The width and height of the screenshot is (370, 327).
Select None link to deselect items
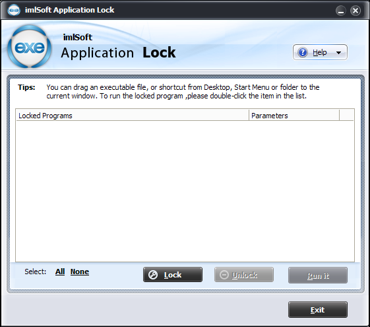pyautogui.click(x=80, y=272)
